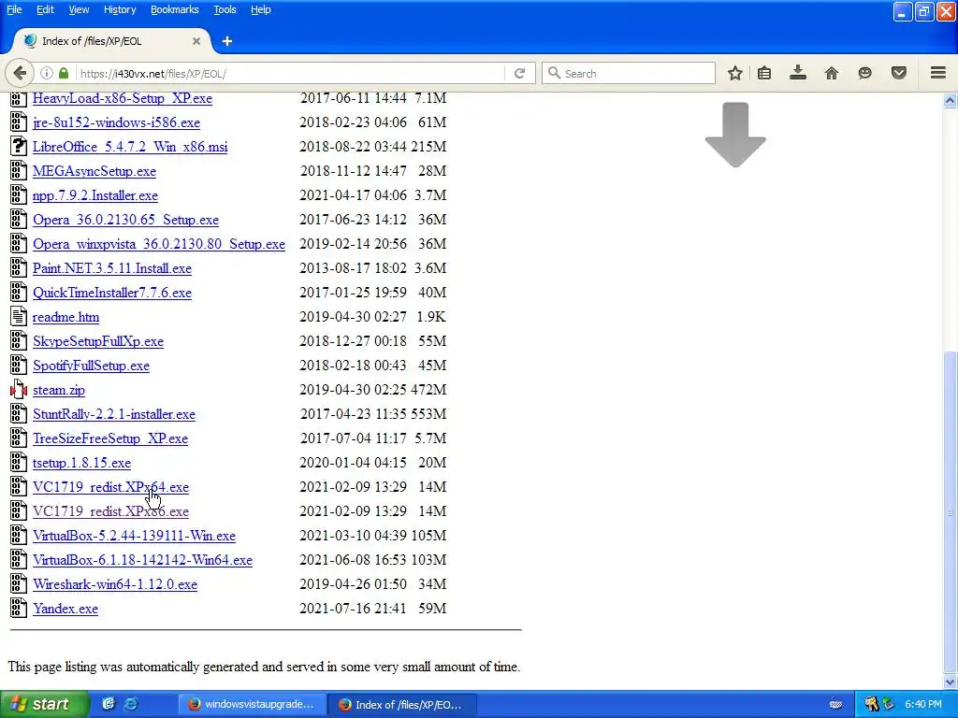Click the keyboard icon in the taskbar
This screenshot has width=958, height=718.
tap(836, 705)
